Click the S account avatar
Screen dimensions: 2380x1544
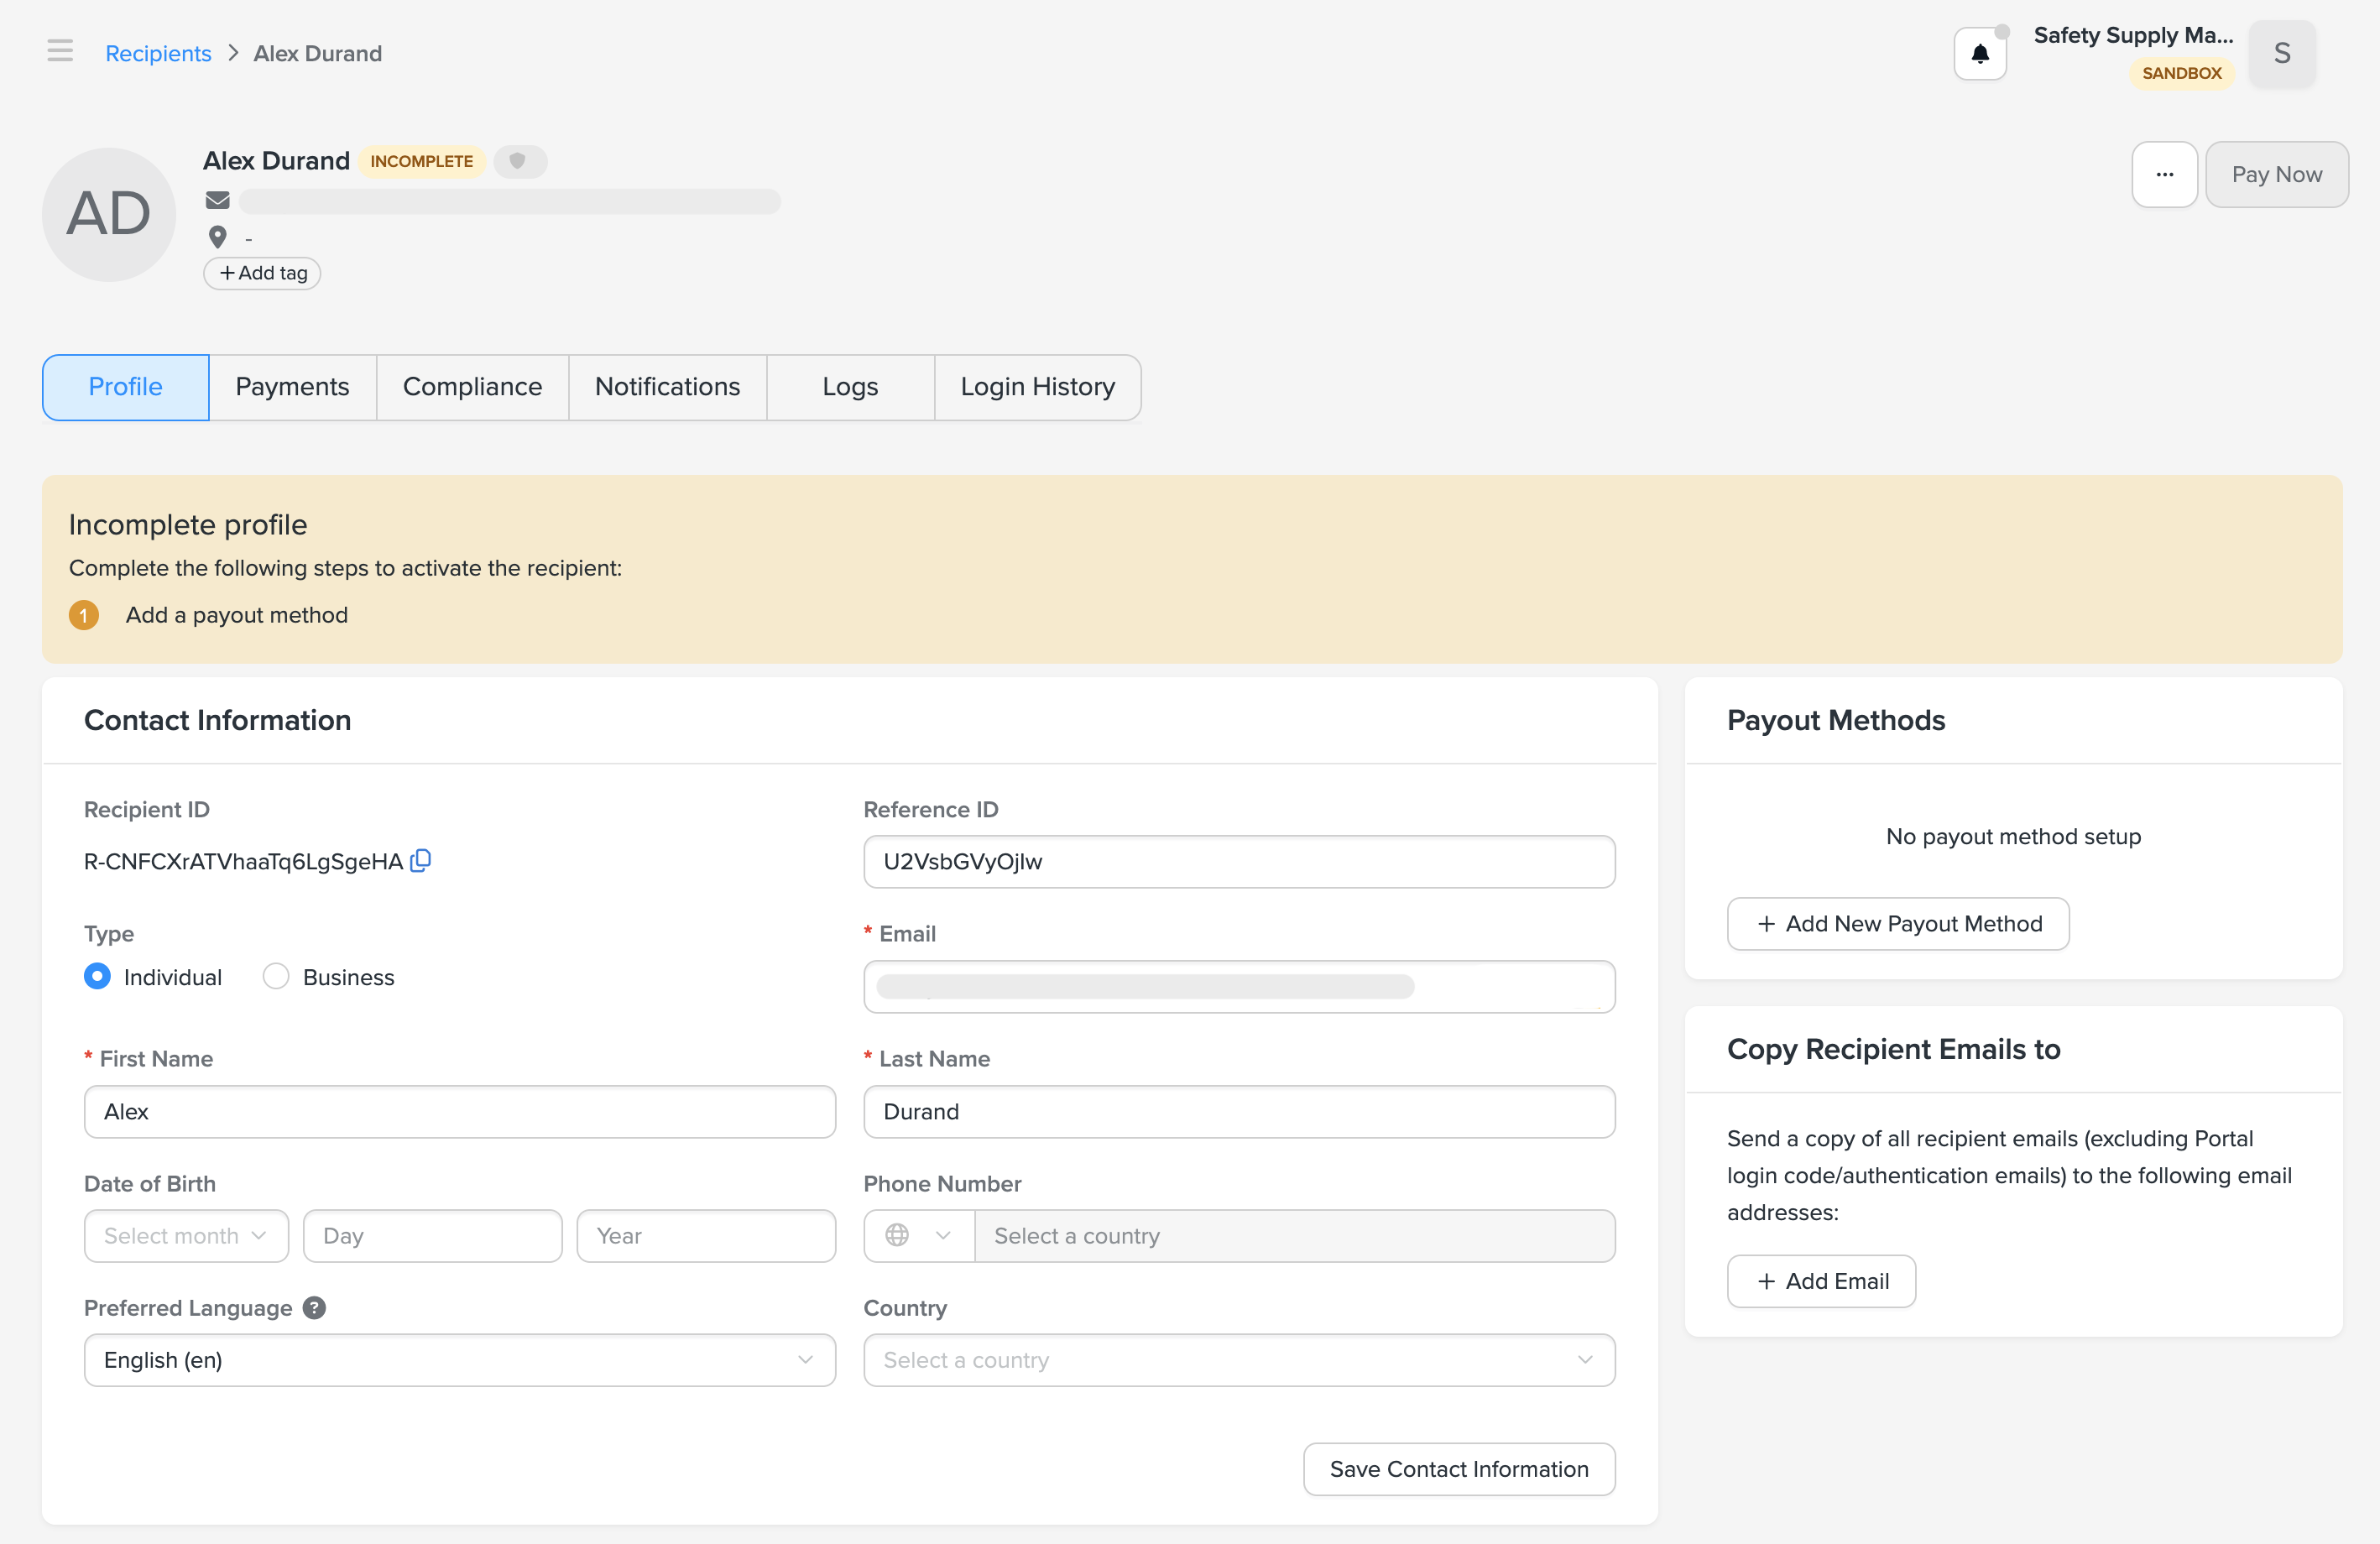click(x=2281, y=54)
